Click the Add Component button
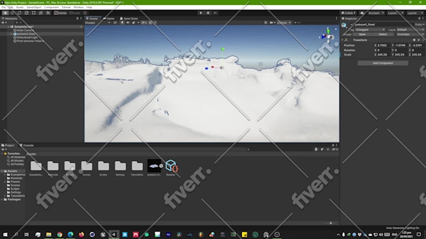The width and height of the screenshot is (426, 239). [x=383, y=63]
